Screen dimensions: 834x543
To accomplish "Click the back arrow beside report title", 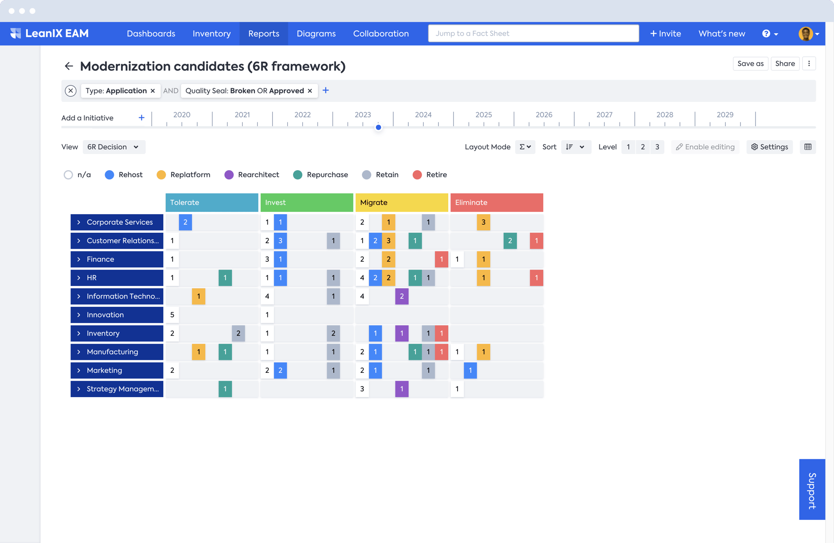I will 69,66.
